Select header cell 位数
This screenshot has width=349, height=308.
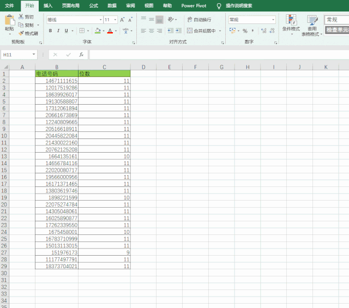click(x=104, y=74)
